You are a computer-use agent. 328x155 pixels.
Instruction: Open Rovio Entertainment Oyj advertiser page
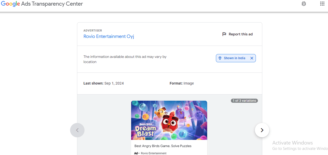109,36
